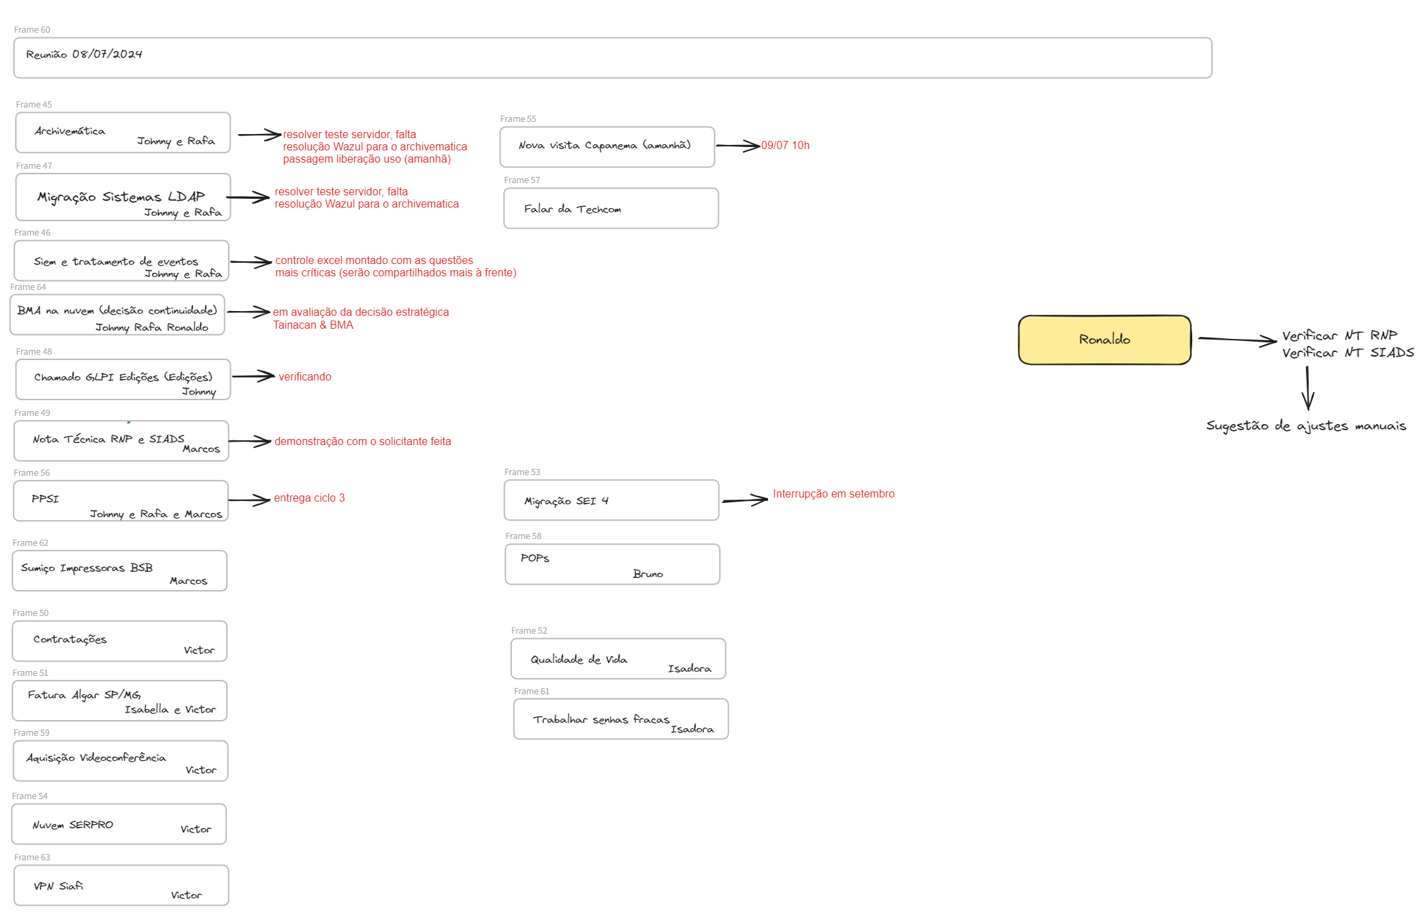This screenshot has height=912, width=1421.
Task: Click the 'Frame 58' label
Action: point(524,536)
